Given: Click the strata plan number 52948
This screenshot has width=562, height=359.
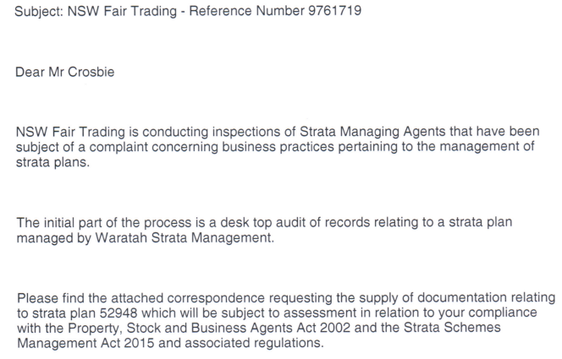Looking at the screenshot, I should coord(118,313).
